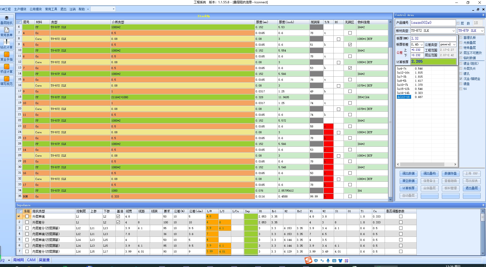Open the CAM工程 menu
This screenshot has width=486, height=267.
pyautogui.click(x=6, y=9)
